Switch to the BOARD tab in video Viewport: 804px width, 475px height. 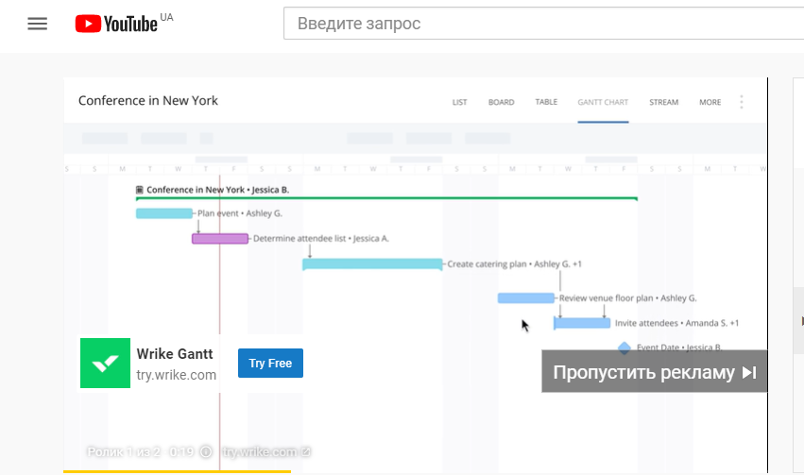(501, 103)
